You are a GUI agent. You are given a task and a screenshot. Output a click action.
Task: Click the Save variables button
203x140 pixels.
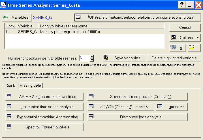click(x=124, y=58)
